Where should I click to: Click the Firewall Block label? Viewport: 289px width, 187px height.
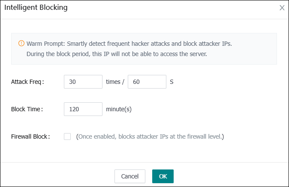tap(30, 137)
